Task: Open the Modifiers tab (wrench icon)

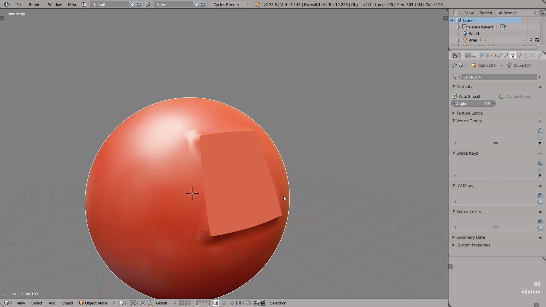Action: tap(506, 55)
